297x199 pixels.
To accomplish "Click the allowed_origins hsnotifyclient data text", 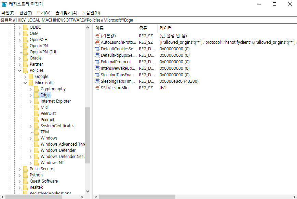I will (228, 42).
